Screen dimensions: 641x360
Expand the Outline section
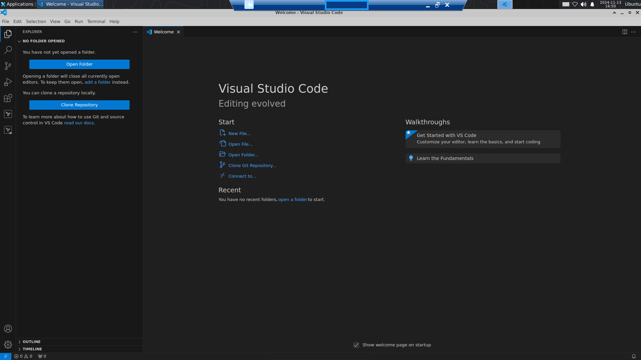point(31,342)
